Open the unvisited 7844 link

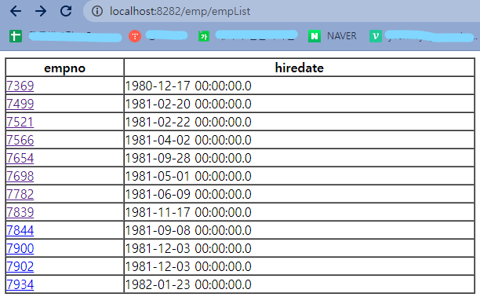(x=20, y=230)
